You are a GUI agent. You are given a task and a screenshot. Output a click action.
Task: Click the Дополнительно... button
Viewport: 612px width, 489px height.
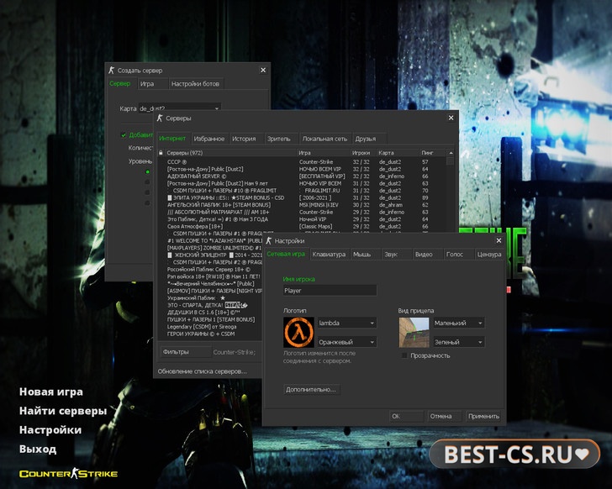point(311,390)
